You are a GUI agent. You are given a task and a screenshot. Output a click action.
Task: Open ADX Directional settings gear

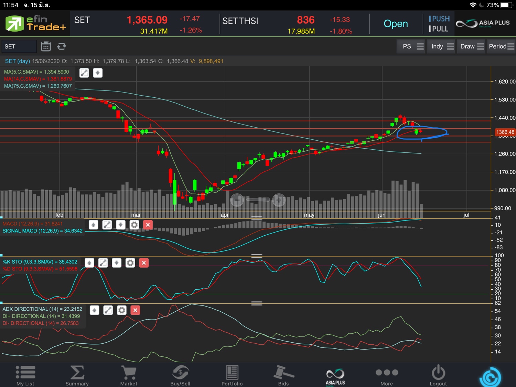click(x=121, y=310)
